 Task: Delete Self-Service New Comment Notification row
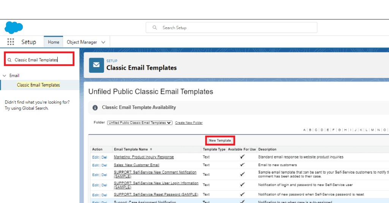click(x=104, y=175)
